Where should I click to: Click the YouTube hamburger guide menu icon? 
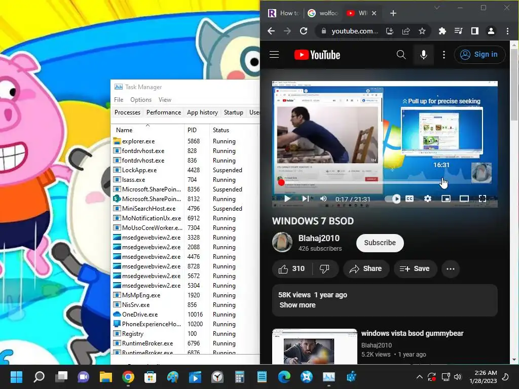pyautogui.click(x=274, y=55)
